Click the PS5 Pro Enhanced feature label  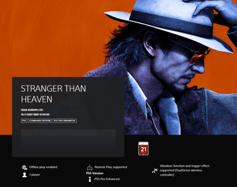coord(107,179)
